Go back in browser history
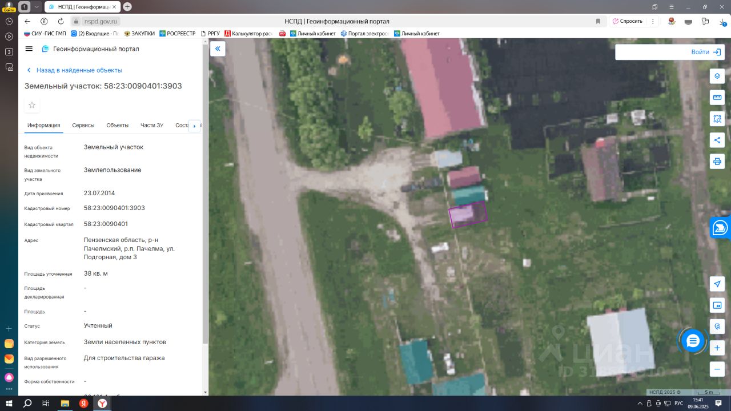 [27, 21]
